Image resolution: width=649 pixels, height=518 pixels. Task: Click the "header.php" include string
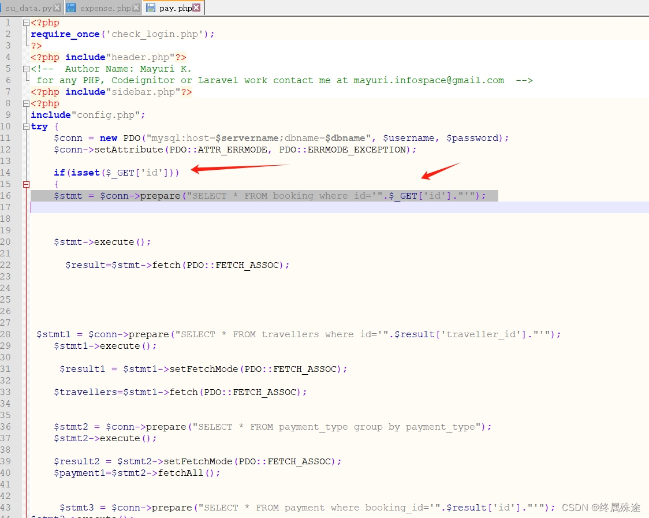[140, 57]
